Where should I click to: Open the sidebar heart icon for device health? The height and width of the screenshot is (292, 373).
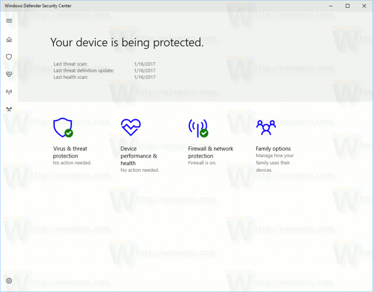coord(9,74)
